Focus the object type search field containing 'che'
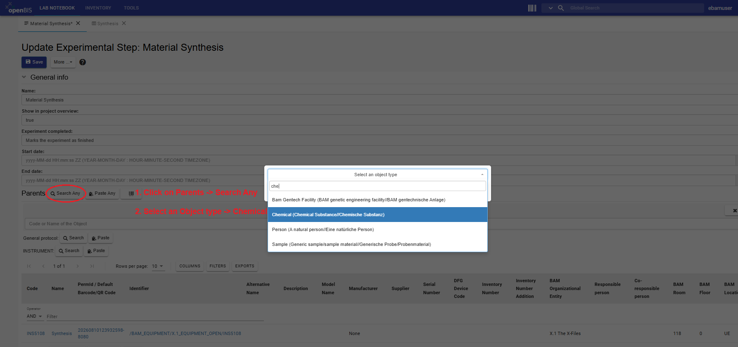Viewport: 738px width, 347px height. tap(377, 186)
